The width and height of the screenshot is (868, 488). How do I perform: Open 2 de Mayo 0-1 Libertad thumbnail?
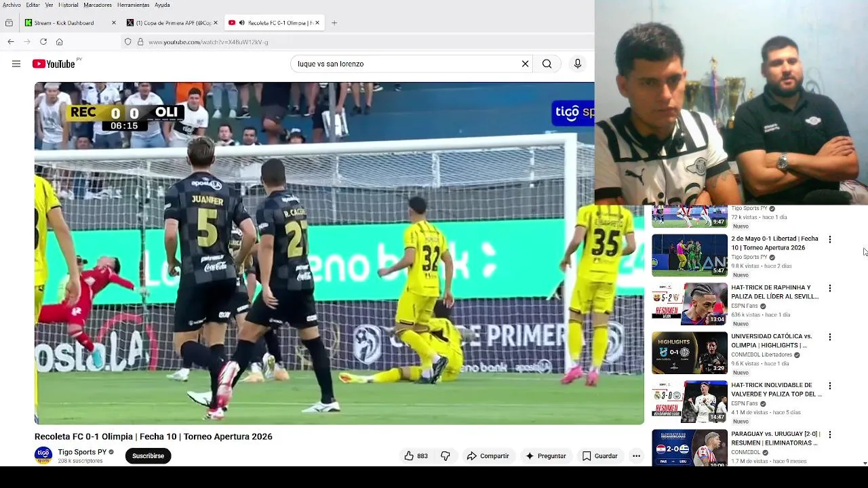tap(690, 255)
